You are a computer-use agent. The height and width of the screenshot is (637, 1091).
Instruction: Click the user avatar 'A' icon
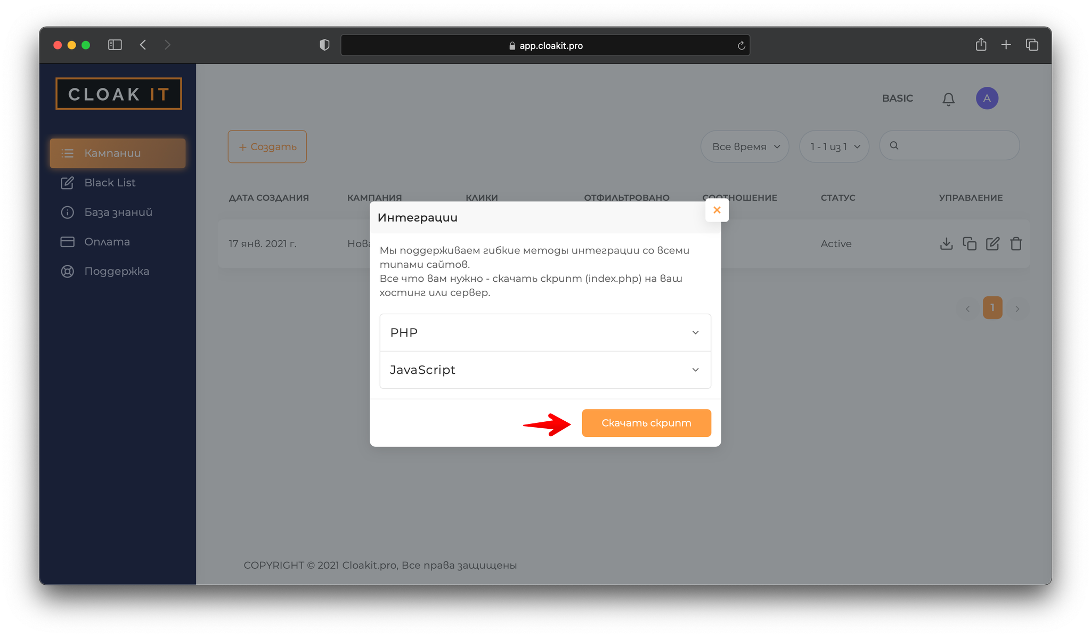[x=987, y=99]
